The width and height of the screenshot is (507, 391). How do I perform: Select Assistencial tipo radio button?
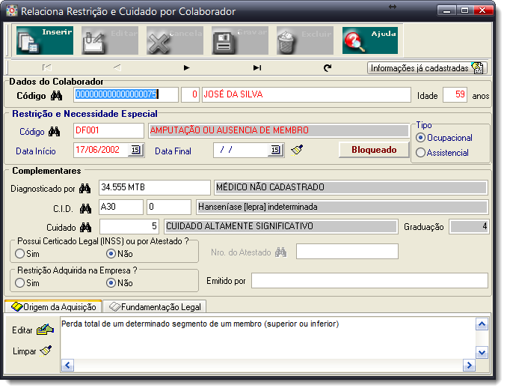420,153
